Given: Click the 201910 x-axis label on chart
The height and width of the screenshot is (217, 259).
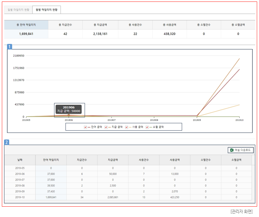Looking at the screenshot, I should coord(240,120).
